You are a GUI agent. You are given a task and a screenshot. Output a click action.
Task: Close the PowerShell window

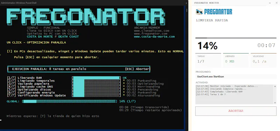[186, 3]
